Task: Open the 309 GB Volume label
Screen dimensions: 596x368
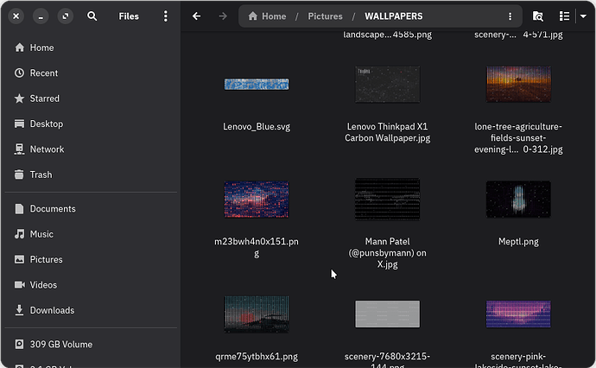Action: (x=61, y=344)
